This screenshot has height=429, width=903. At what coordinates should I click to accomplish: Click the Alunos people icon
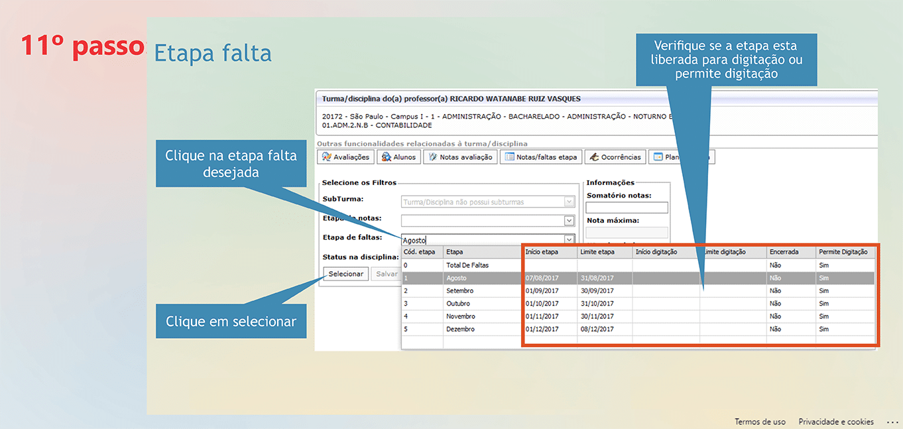pos(385,157)
